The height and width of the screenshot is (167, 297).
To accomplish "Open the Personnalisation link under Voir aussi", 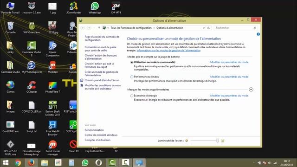I will coord(94,130).
